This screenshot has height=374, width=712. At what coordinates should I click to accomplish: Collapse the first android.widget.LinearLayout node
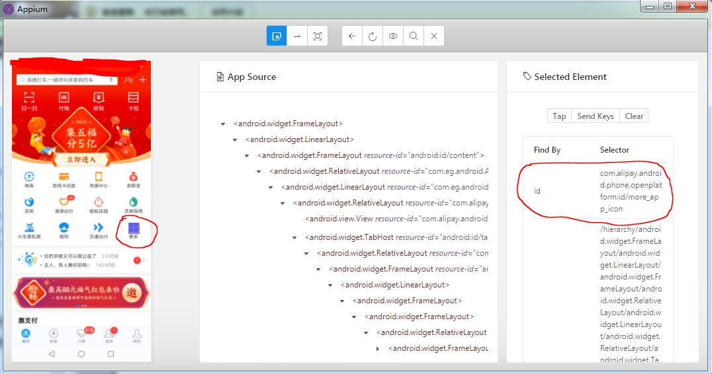[x=235, y=139]
